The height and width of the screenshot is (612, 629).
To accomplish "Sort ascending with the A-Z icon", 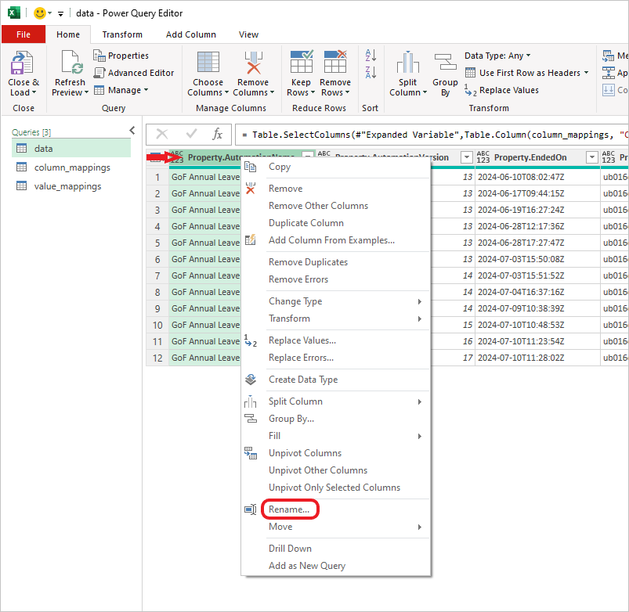I will pos(371,56).
